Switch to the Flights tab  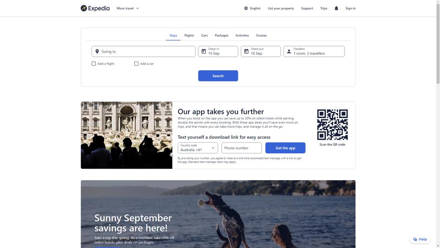coord(189,35)
